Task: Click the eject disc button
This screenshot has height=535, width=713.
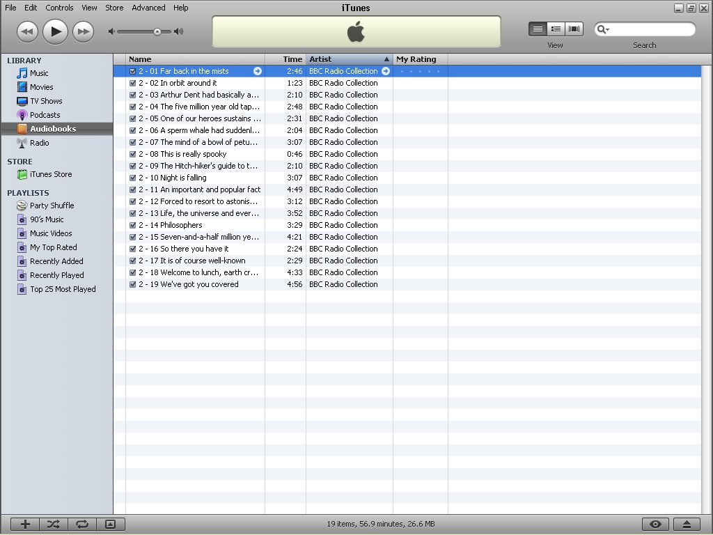Action: pos(687,524)
